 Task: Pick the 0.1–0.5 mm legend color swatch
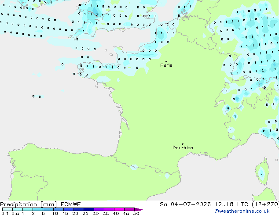tap(7, 209)
